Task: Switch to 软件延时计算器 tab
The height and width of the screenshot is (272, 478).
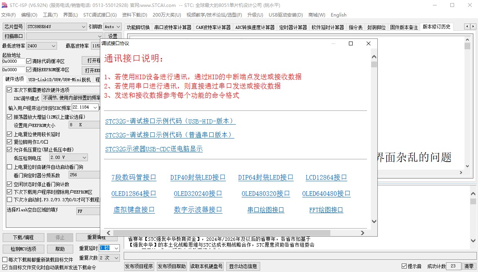Action: point(328,27)
